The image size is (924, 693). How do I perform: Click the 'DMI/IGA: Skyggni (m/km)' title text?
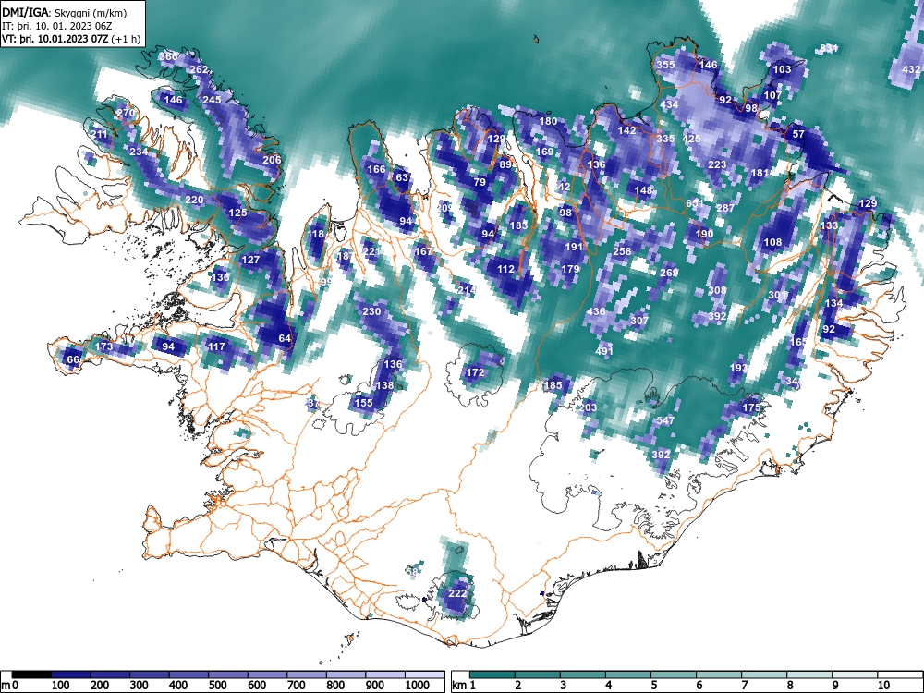point(65,12)
